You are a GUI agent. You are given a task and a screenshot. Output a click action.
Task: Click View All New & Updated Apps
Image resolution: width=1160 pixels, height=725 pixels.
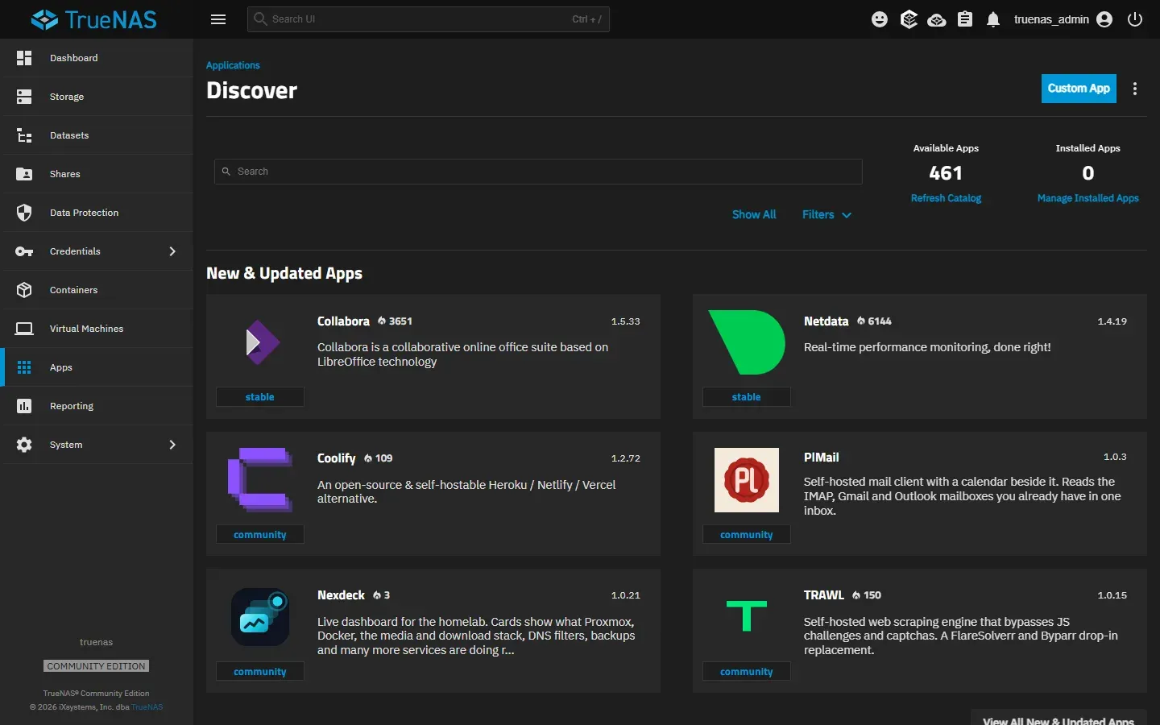[x=1058, y=719]
